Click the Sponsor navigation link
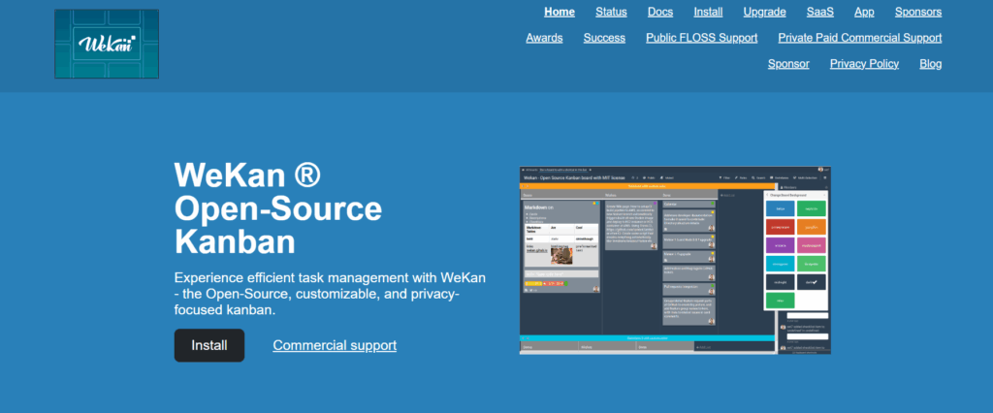 coord(788,64)
